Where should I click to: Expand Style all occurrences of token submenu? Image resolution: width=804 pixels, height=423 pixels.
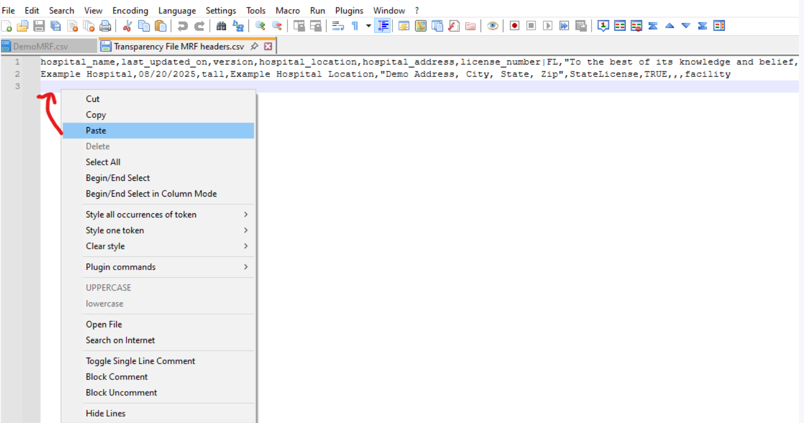coord(246,214)
